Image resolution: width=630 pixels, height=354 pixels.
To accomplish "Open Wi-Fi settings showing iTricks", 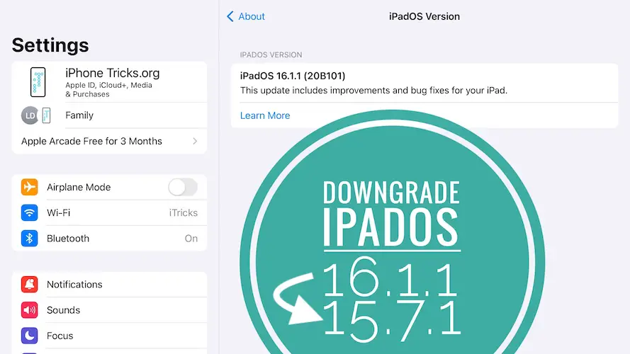I will (x=183, y=212).
